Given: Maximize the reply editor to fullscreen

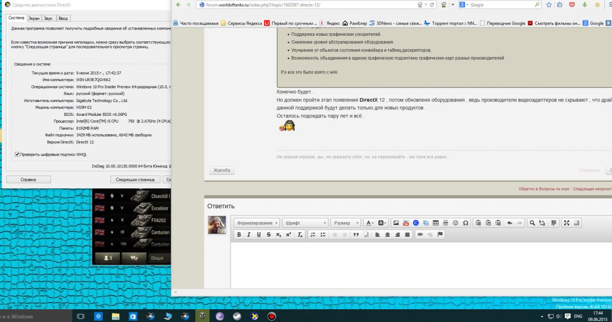Looking at the screenshot, I should (x=566, y=223).
